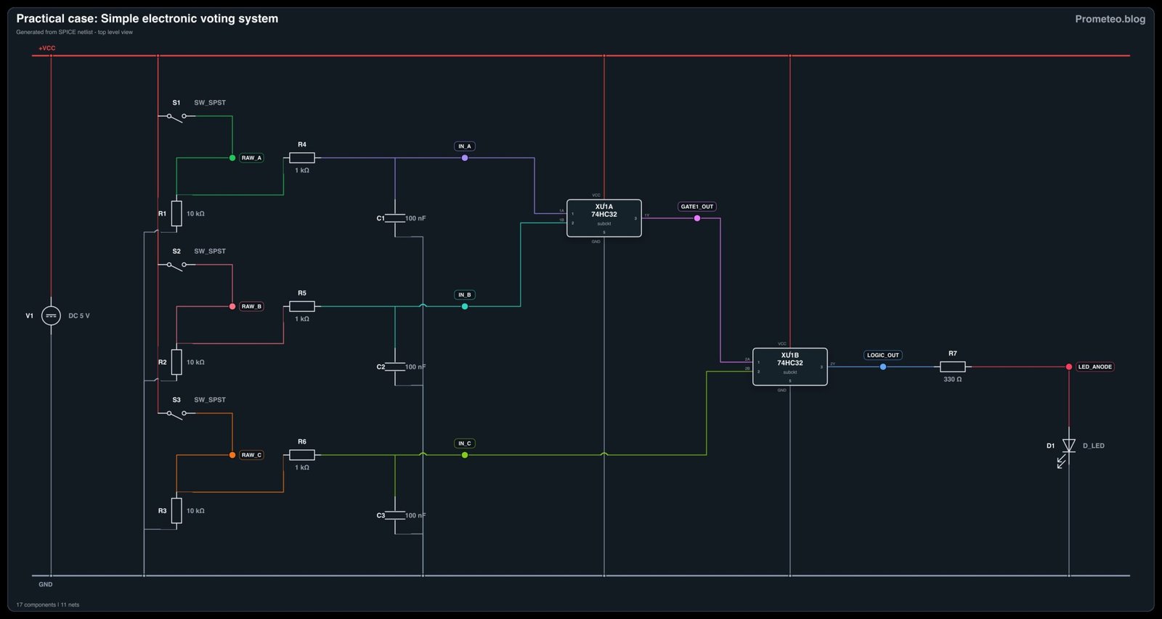Click '17 components | 11 nets' status text
The height and width of the screenshot is (619, 1162).
coord(48,604)
